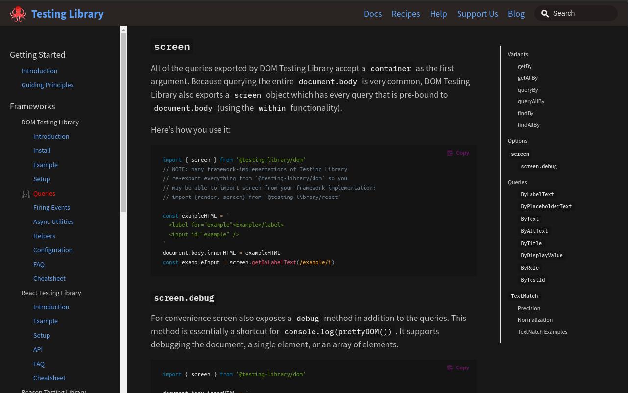Screen dimensions: 628x393
Task: Jump to ByLabelText section
Action: [x=537, y=194]
